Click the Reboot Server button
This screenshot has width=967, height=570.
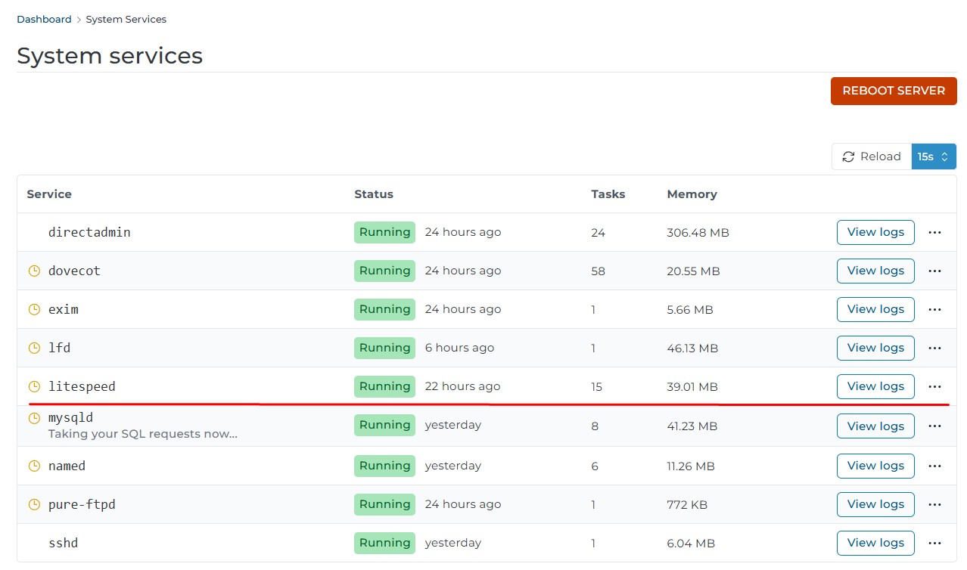[894, 91]
